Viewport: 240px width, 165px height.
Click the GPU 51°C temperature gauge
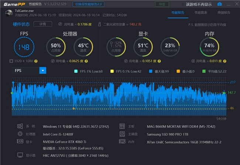(143, 47)
